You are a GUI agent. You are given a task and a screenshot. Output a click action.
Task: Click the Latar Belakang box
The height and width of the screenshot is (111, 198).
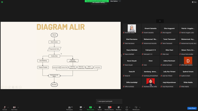[43, 61]
